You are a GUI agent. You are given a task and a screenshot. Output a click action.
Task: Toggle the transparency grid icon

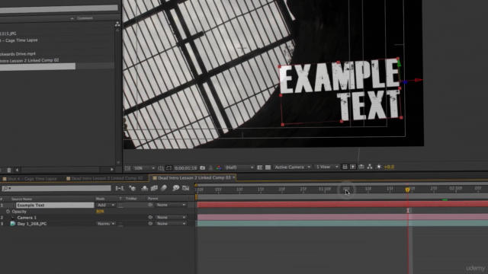tap(268, 167)
